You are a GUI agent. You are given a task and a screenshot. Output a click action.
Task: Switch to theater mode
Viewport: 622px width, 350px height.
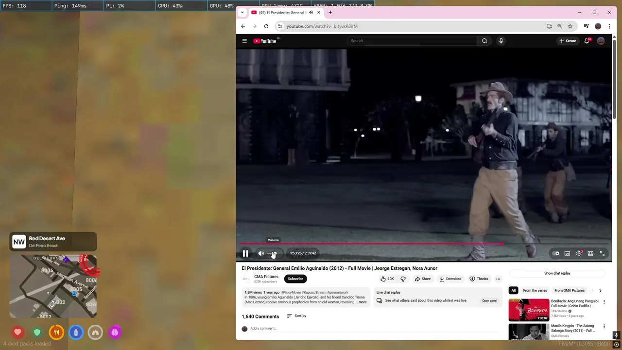[590, 253]
